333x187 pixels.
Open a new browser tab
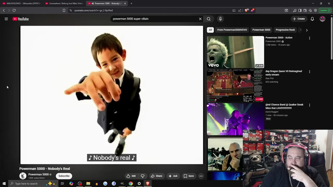(x=131, y=3)
